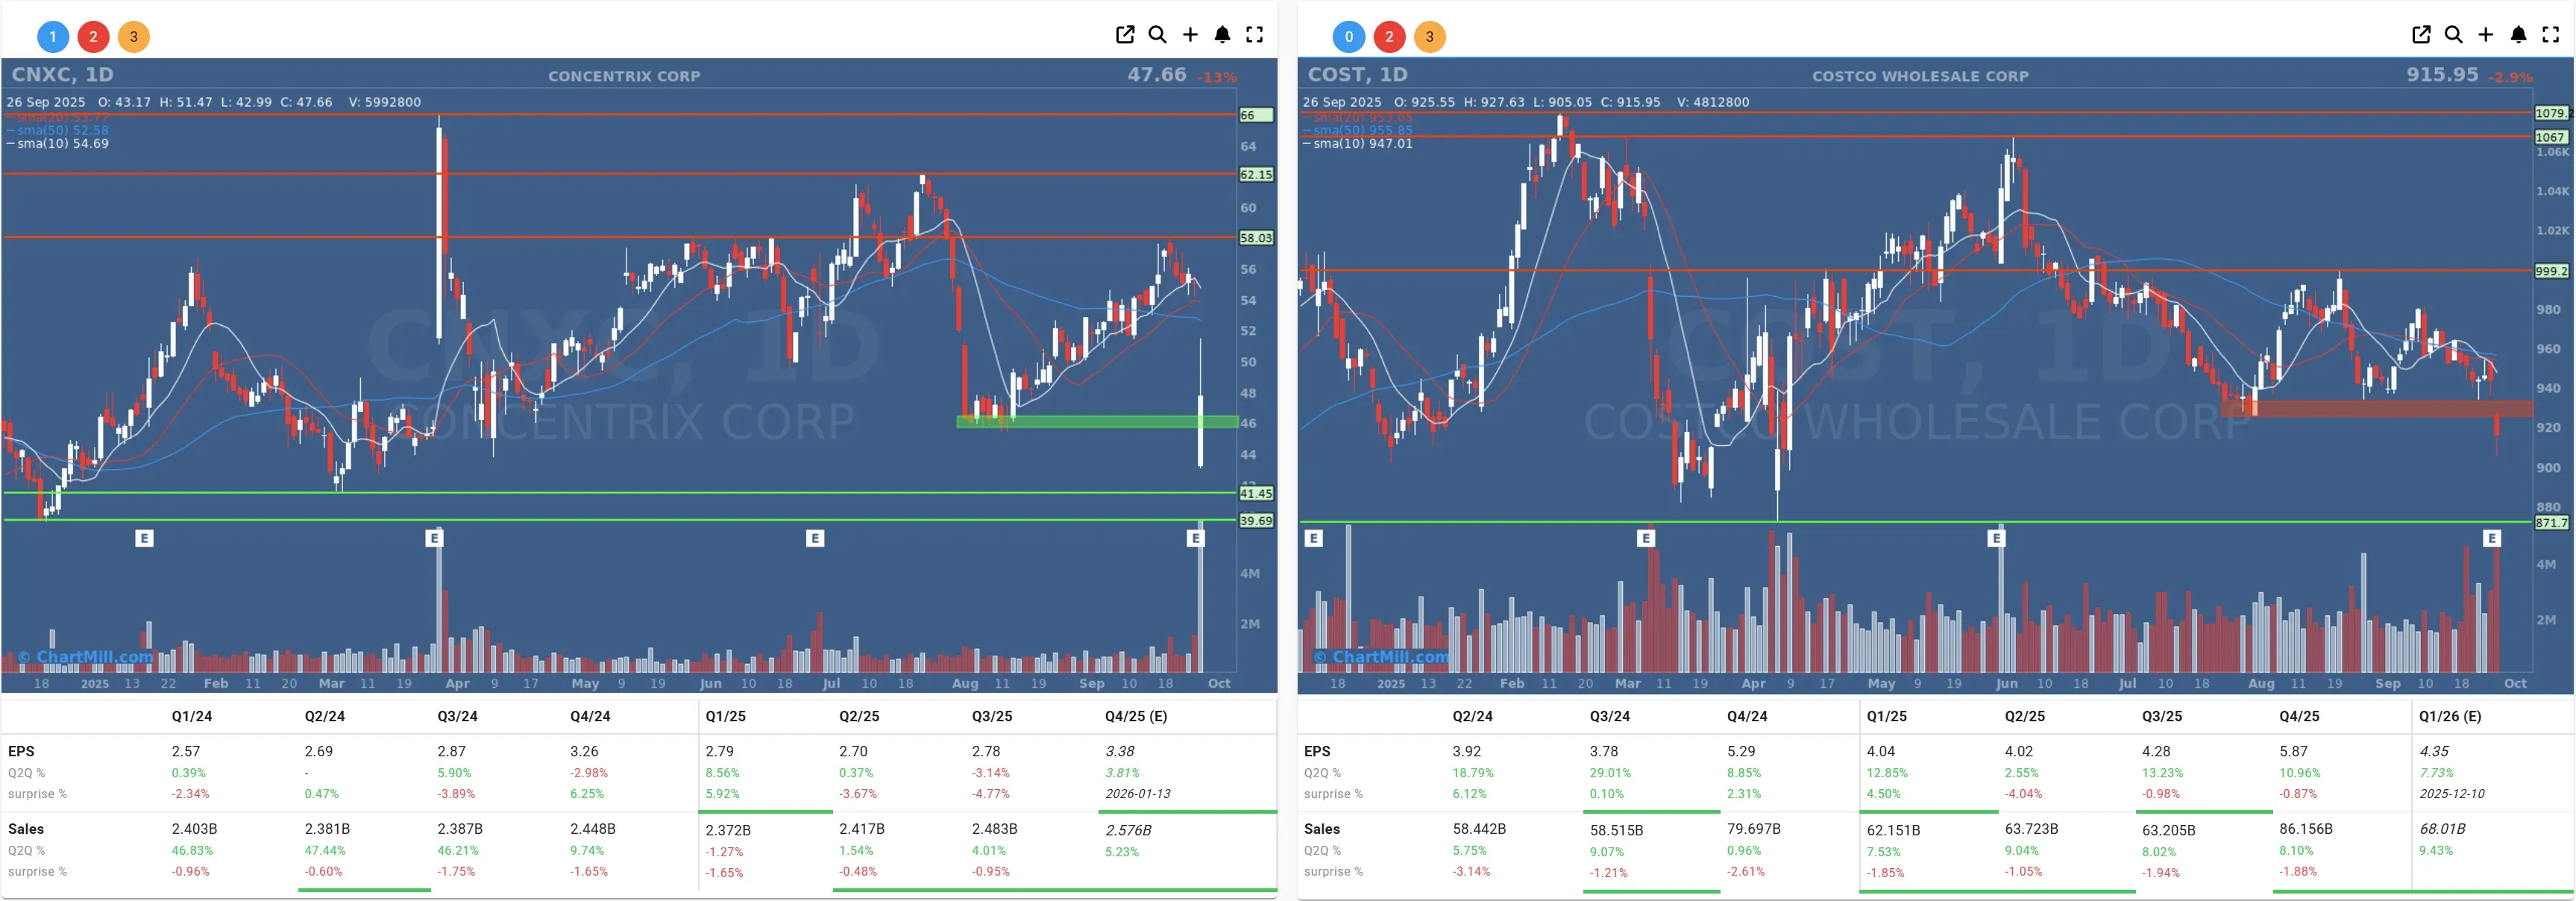Screen dimensions: 2576x901
Task: Click the COST chart magnifier search icon
Action: pyautogui.click(x=2453, y=35)
